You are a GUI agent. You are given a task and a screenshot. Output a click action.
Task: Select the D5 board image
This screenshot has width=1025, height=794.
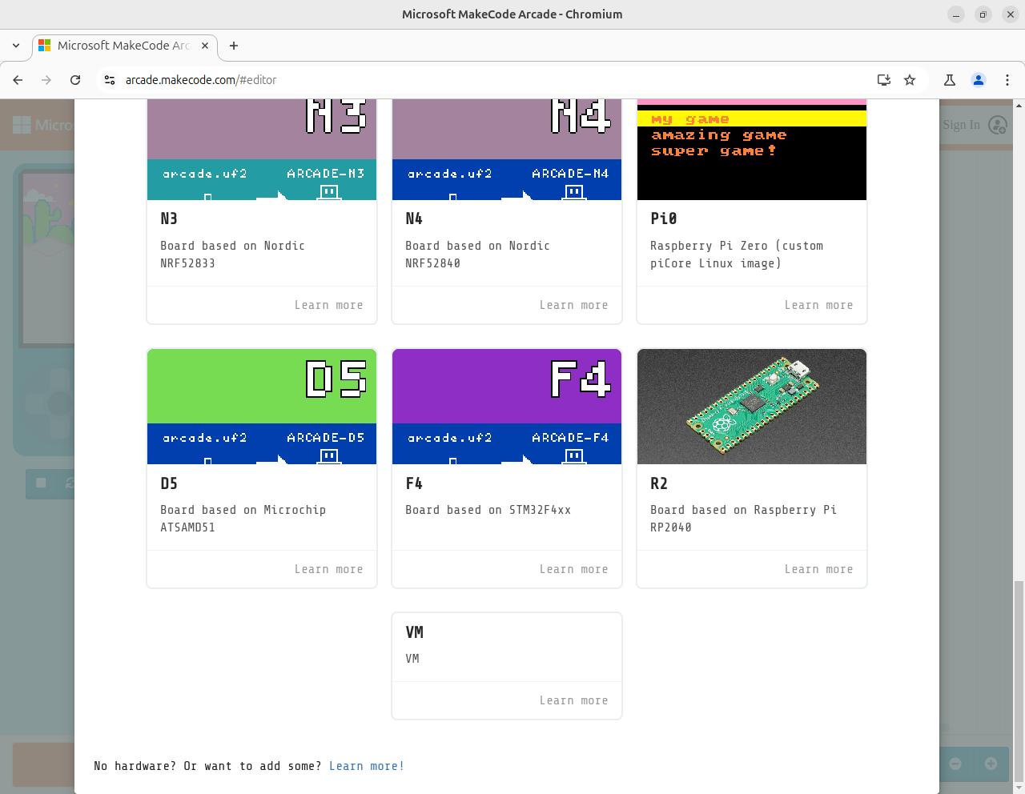coord(262,407)
